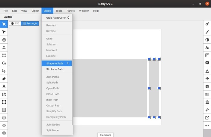Click the bottom-right selection handle
The image size is (211, 137).
pyautogui.click(x=159, y=117)
